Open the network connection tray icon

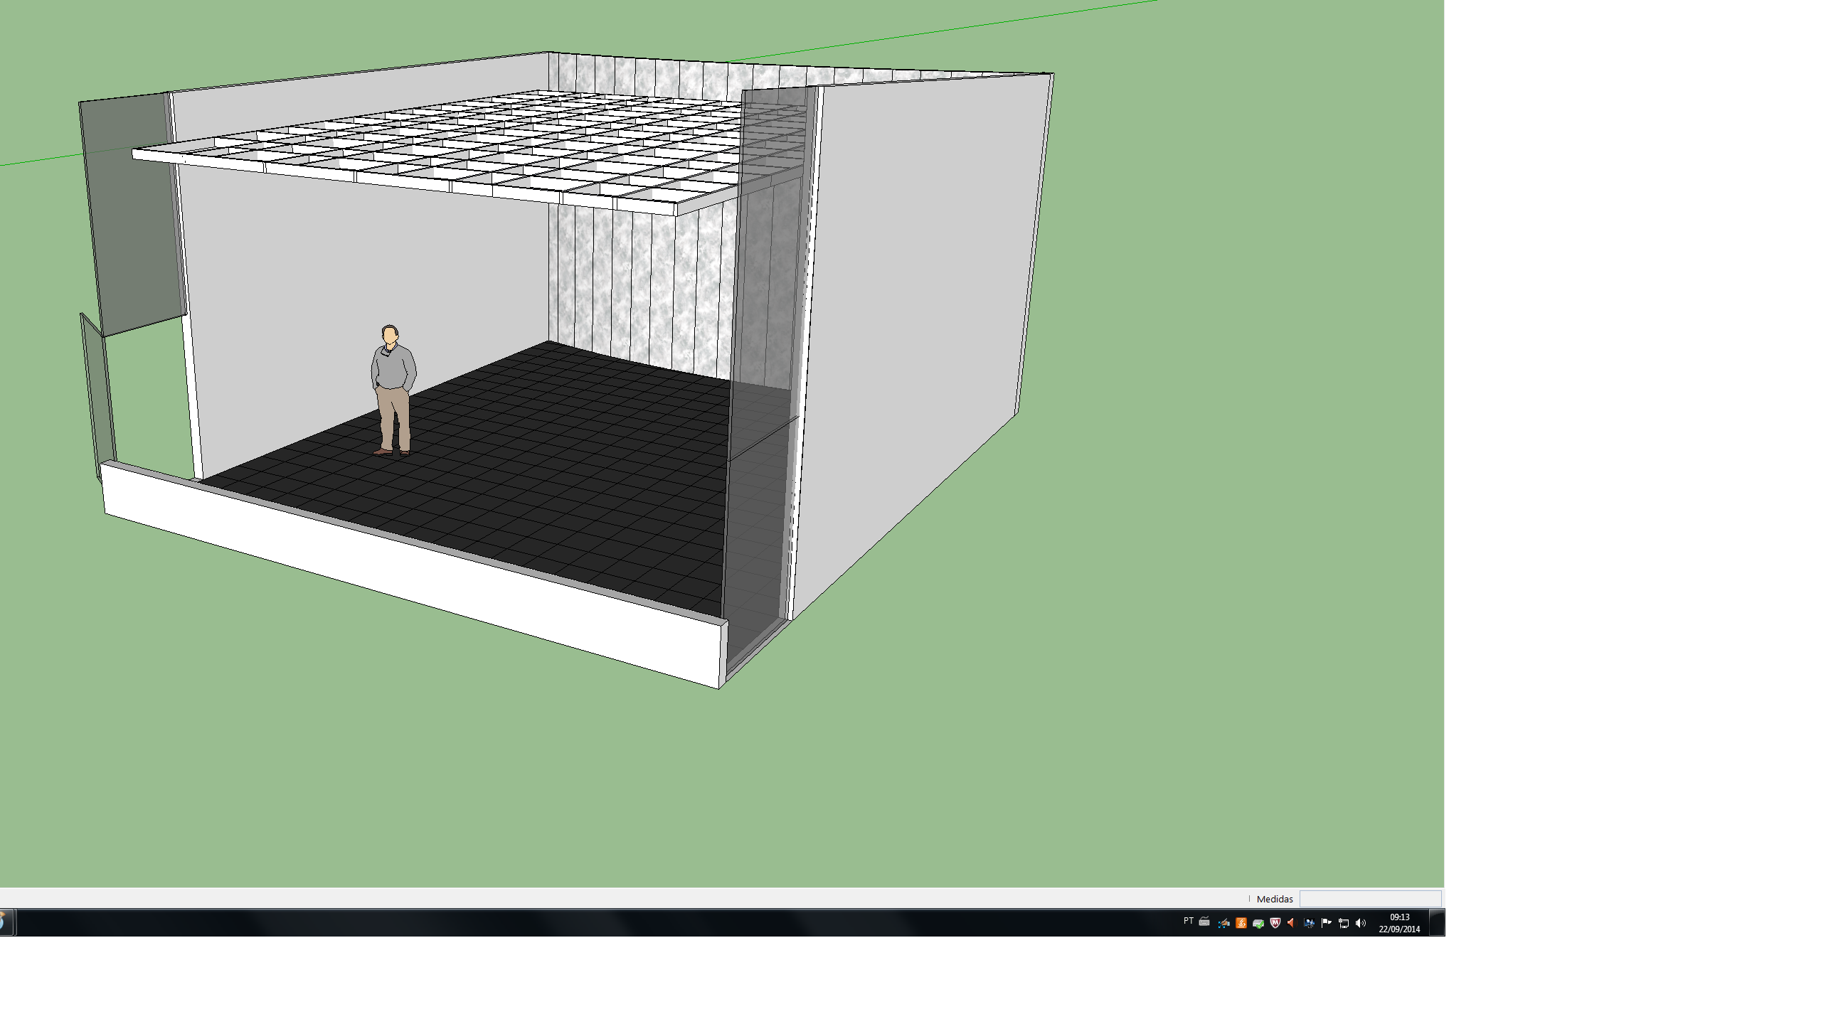pyautogui.click(x=1343, y=923)
